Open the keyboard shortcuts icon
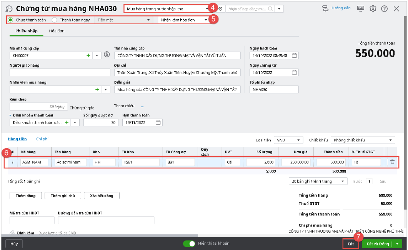Viewport: 408px width, 250px height. pos(360,8)
